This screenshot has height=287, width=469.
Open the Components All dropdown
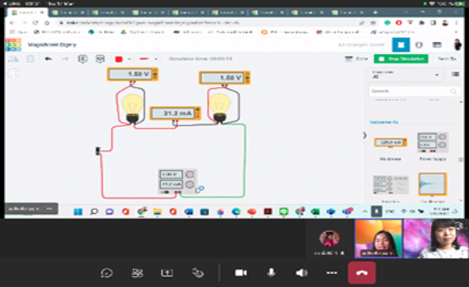coord(406,75)
